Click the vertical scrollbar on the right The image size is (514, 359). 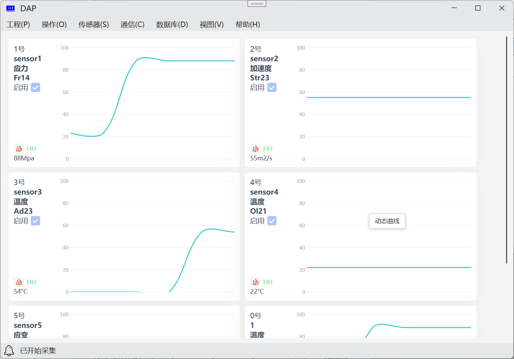coord(506,150)
